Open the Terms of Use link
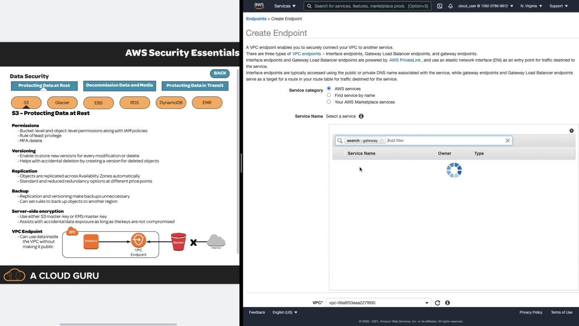 click(561, 312)
